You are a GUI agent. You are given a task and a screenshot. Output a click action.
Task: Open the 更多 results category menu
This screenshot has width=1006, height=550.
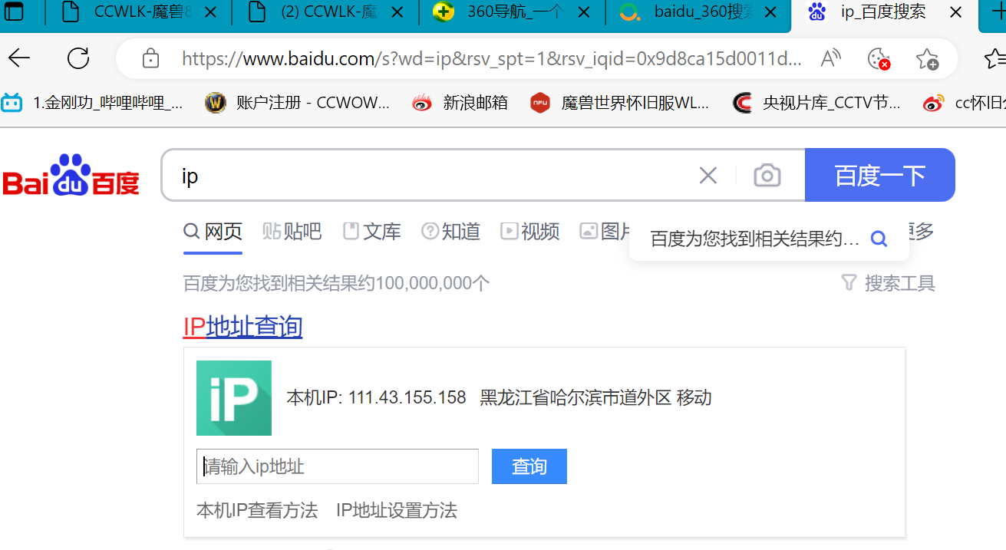(x=922, y=232)
